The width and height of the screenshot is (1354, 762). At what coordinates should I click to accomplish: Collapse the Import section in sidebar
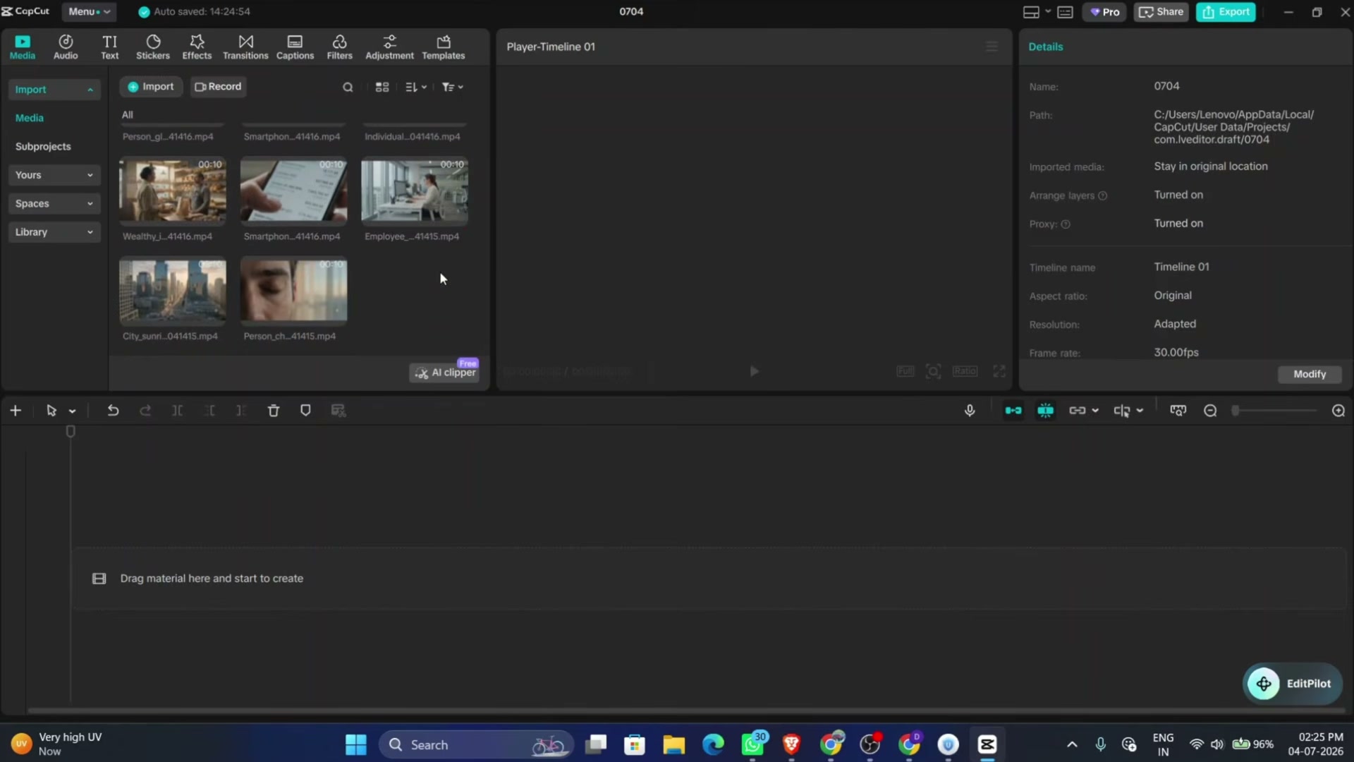pos(54,90)
